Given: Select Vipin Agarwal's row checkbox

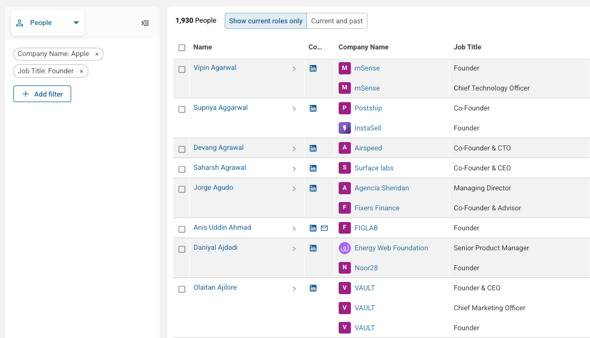Looking at the screenshot, I should coord(182,69).
